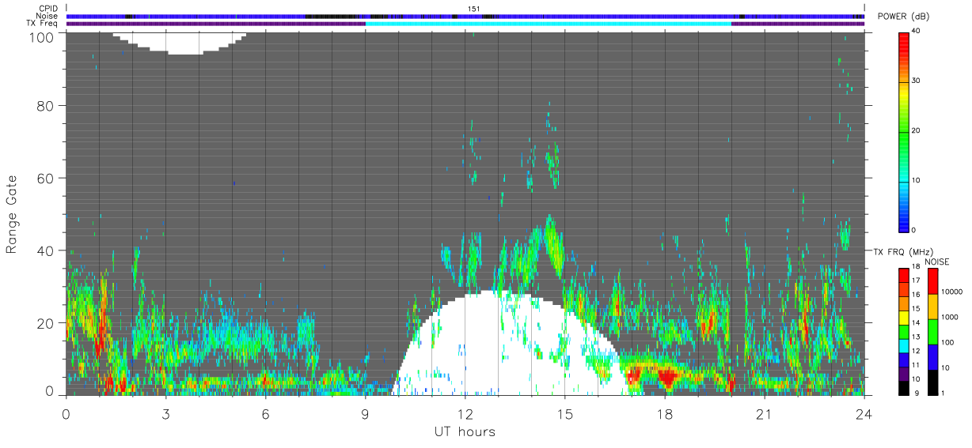This screenshot has height=448, width=972.
Task: Click the CPID value 151
Action: click(474, 9)
